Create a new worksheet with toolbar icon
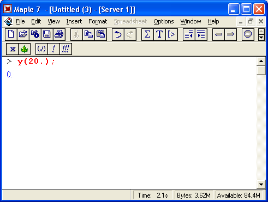 [11, 34]
